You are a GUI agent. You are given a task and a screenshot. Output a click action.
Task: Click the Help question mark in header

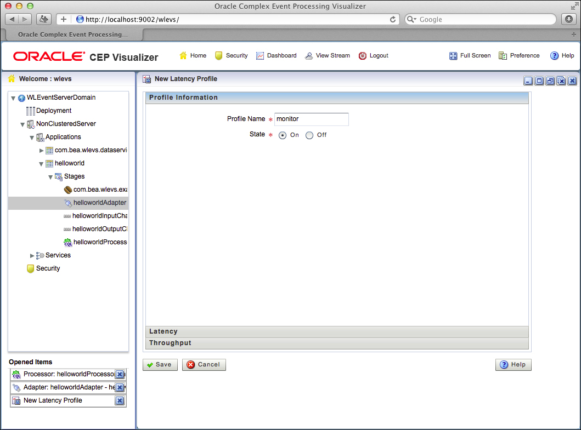pyautogui.click(x=554, y=56)
